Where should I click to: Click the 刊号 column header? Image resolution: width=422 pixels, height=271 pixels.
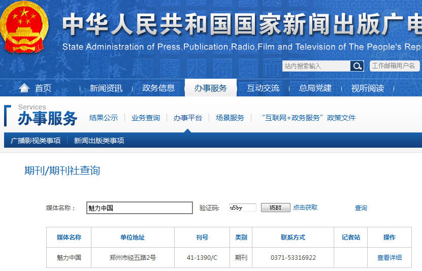(202, 238)
